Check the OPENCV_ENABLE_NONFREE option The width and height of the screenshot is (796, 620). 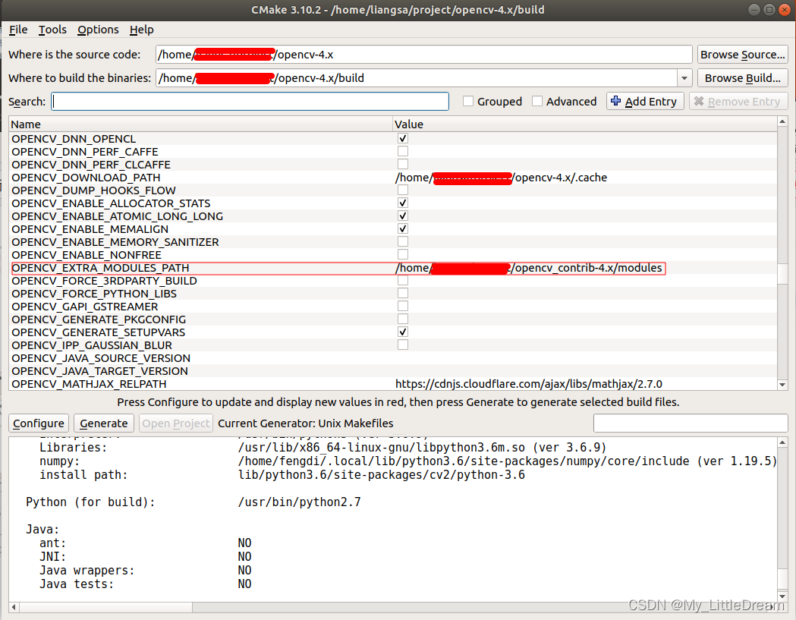point(403,254)
